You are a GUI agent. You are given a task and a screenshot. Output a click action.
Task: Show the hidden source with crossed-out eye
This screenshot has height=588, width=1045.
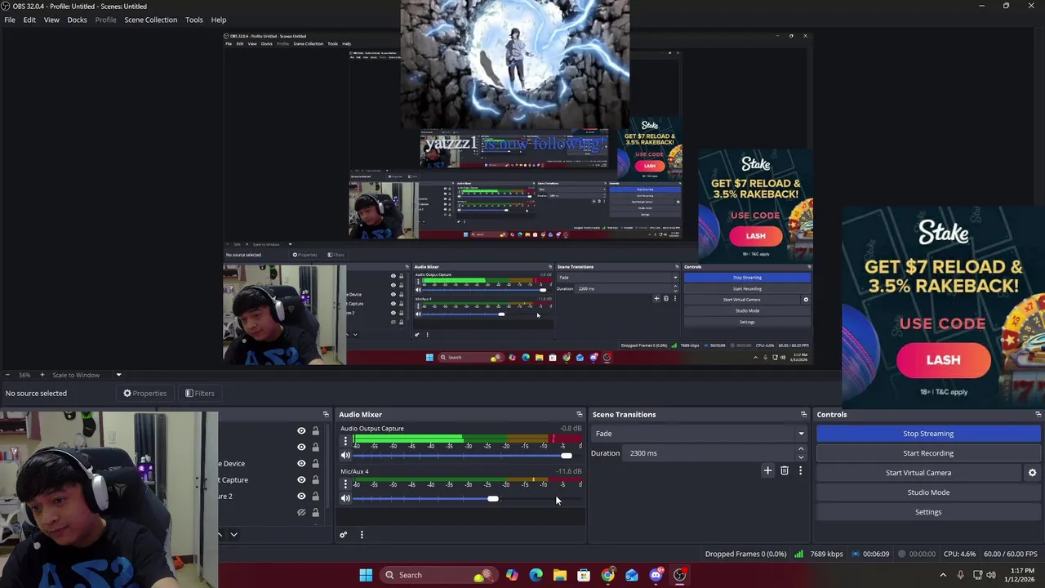point(301,512)
